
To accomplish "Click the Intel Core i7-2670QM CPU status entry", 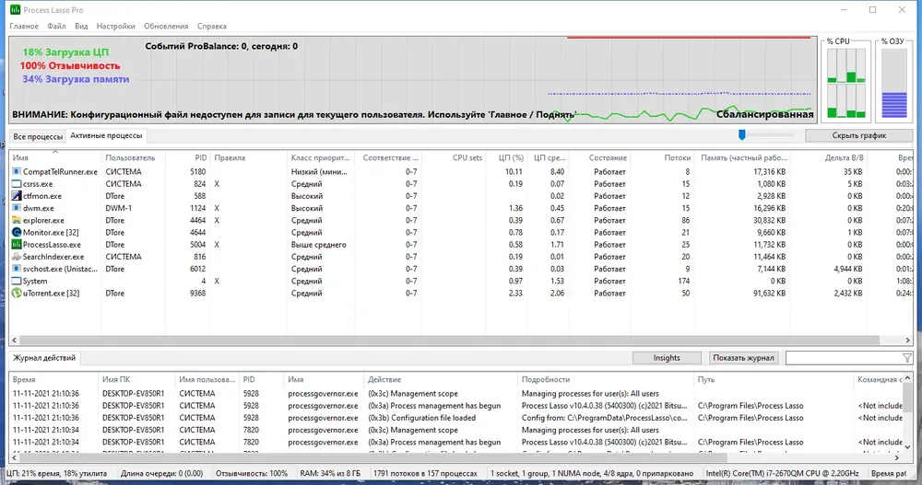I will (x=782, y=473).
